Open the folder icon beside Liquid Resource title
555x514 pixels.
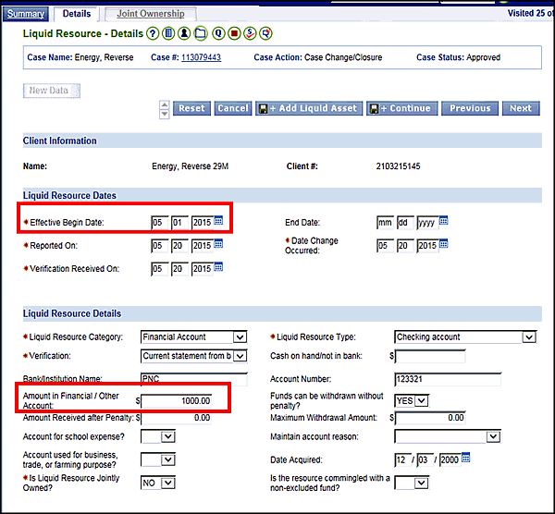click(202, 34)
